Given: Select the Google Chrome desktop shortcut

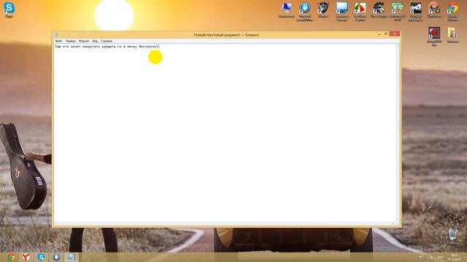Looking at the screenshot, I should coord(452,12).
